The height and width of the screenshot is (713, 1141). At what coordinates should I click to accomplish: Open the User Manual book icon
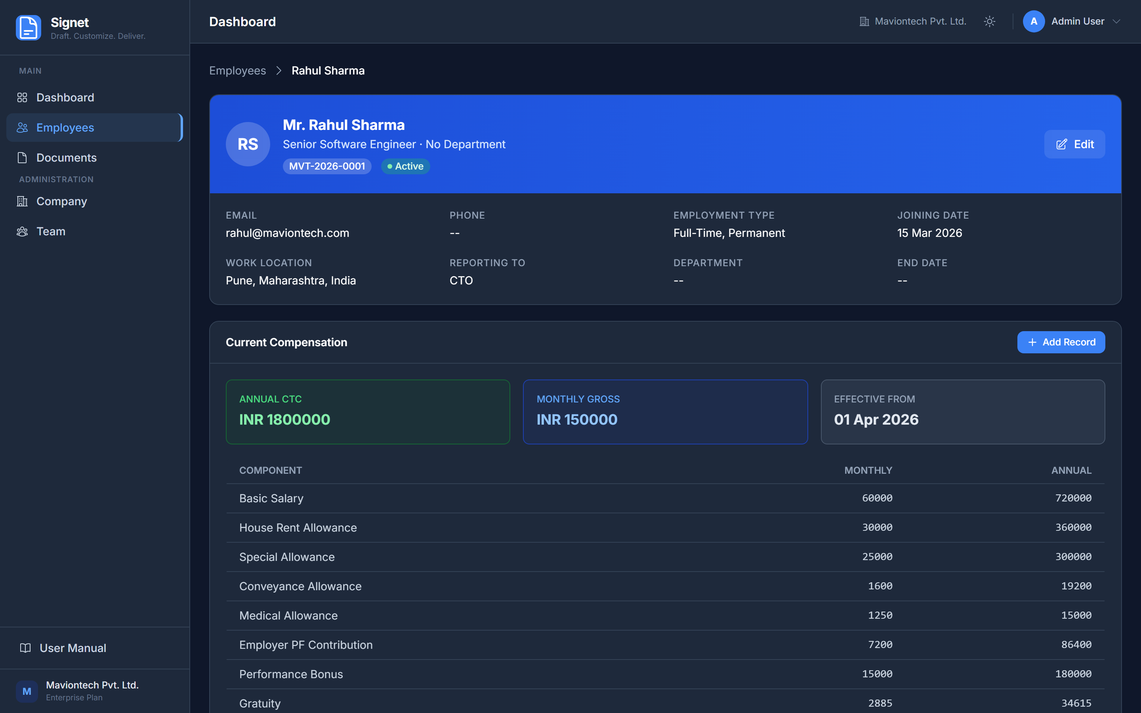pos(25,648)
